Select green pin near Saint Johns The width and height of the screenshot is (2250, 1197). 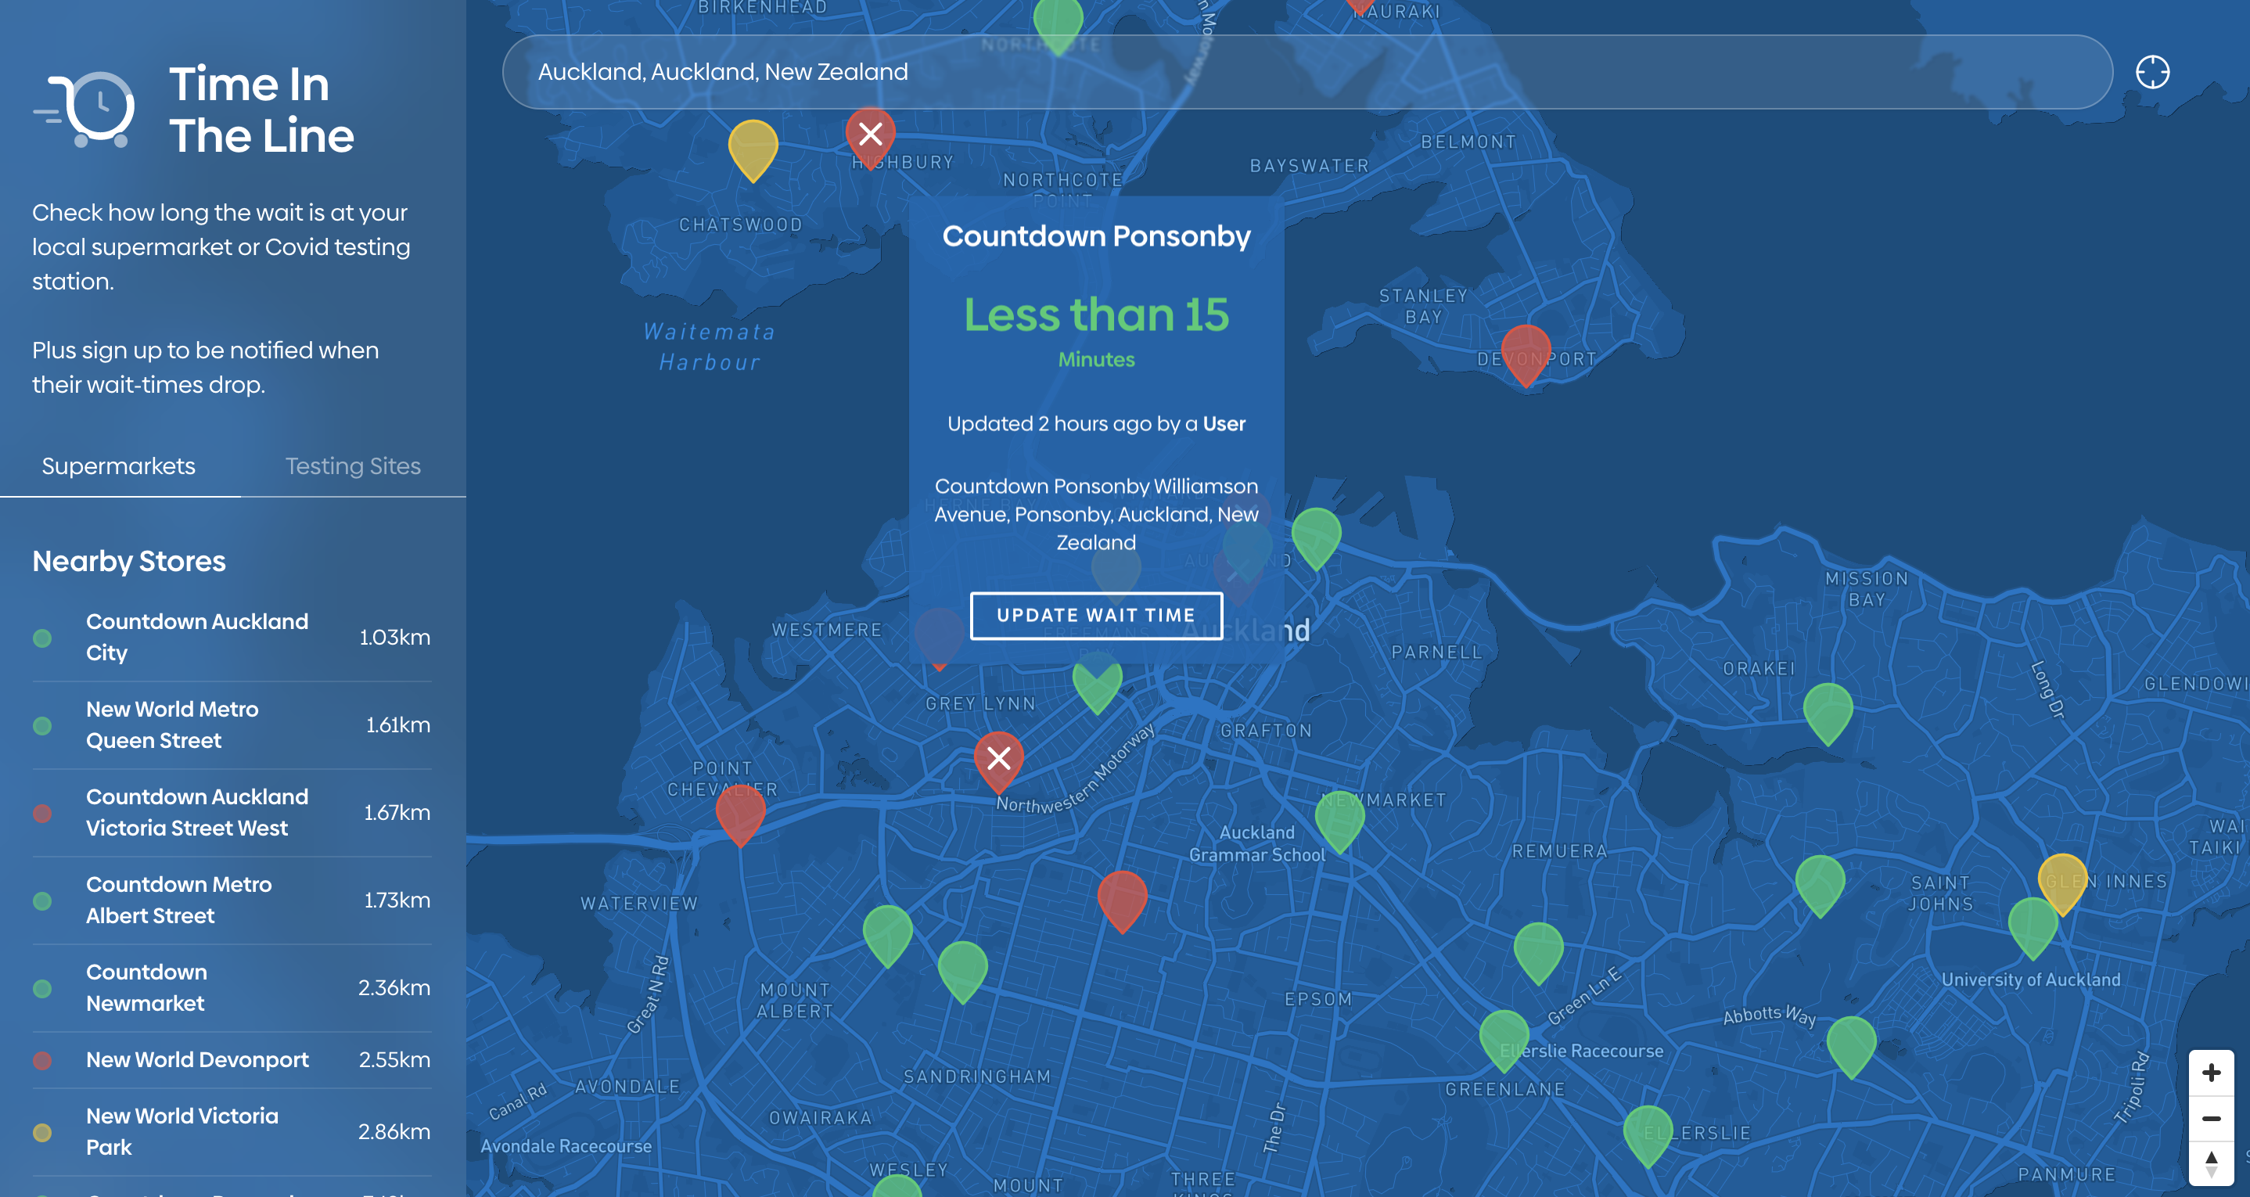pos(1820,885)
